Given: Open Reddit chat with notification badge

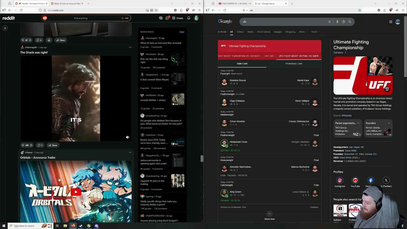Looking at the screenshot, I should point(167,18).
